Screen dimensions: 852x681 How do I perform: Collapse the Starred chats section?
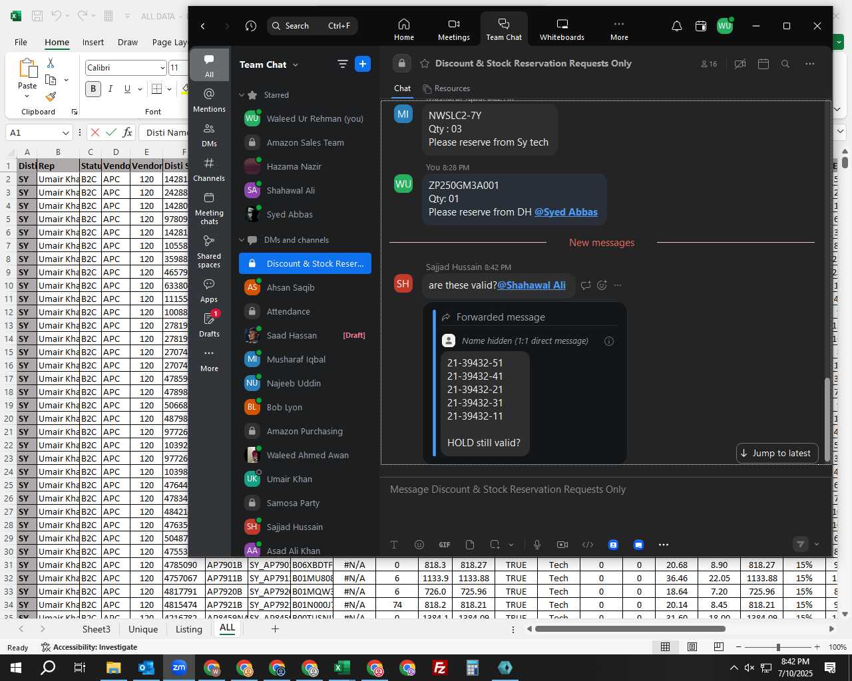point(242,95)
